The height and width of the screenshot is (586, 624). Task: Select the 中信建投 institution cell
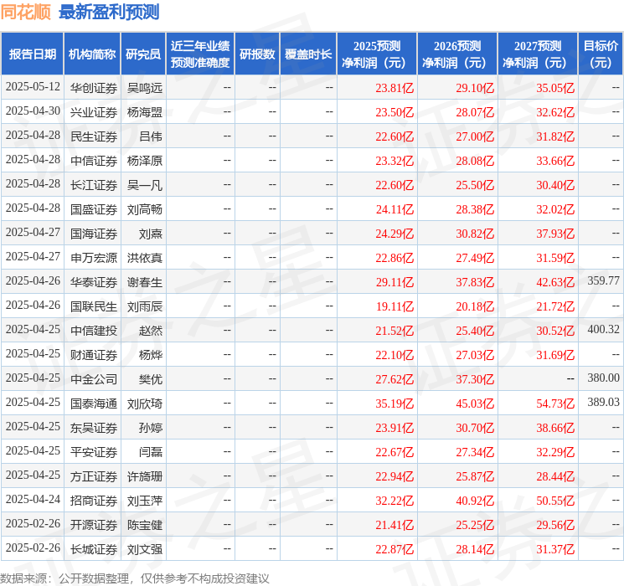[94, 331]
